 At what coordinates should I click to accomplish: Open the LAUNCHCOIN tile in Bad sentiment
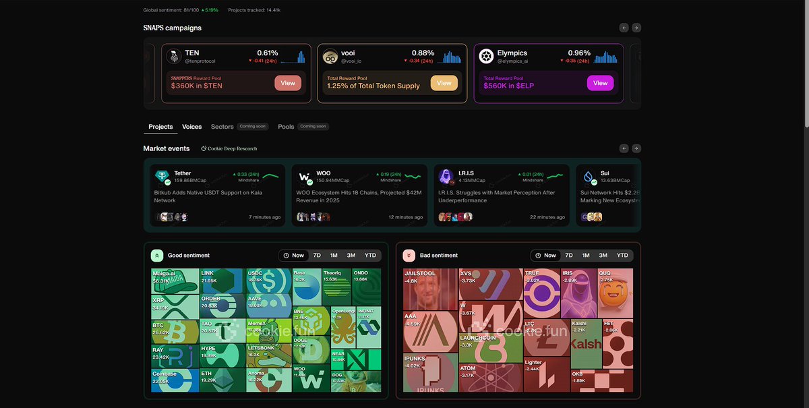click(491, 347)
